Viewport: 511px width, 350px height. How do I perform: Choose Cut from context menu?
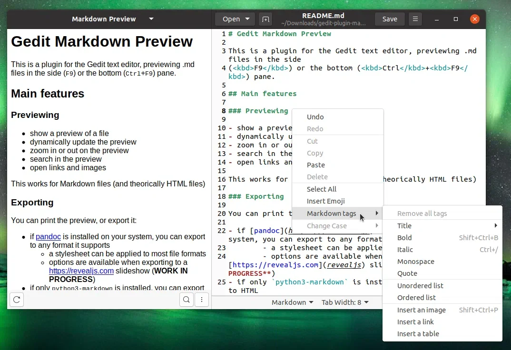(x=338, y=141)
